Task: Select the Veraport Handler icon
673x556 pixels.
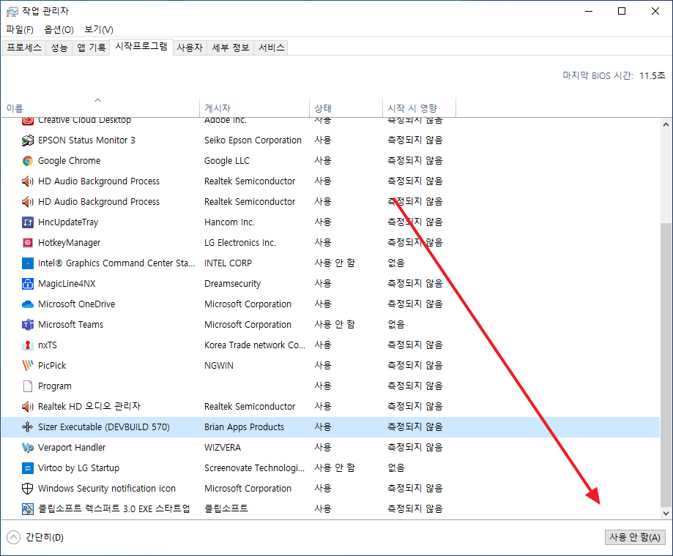Action: click(28, 448)
